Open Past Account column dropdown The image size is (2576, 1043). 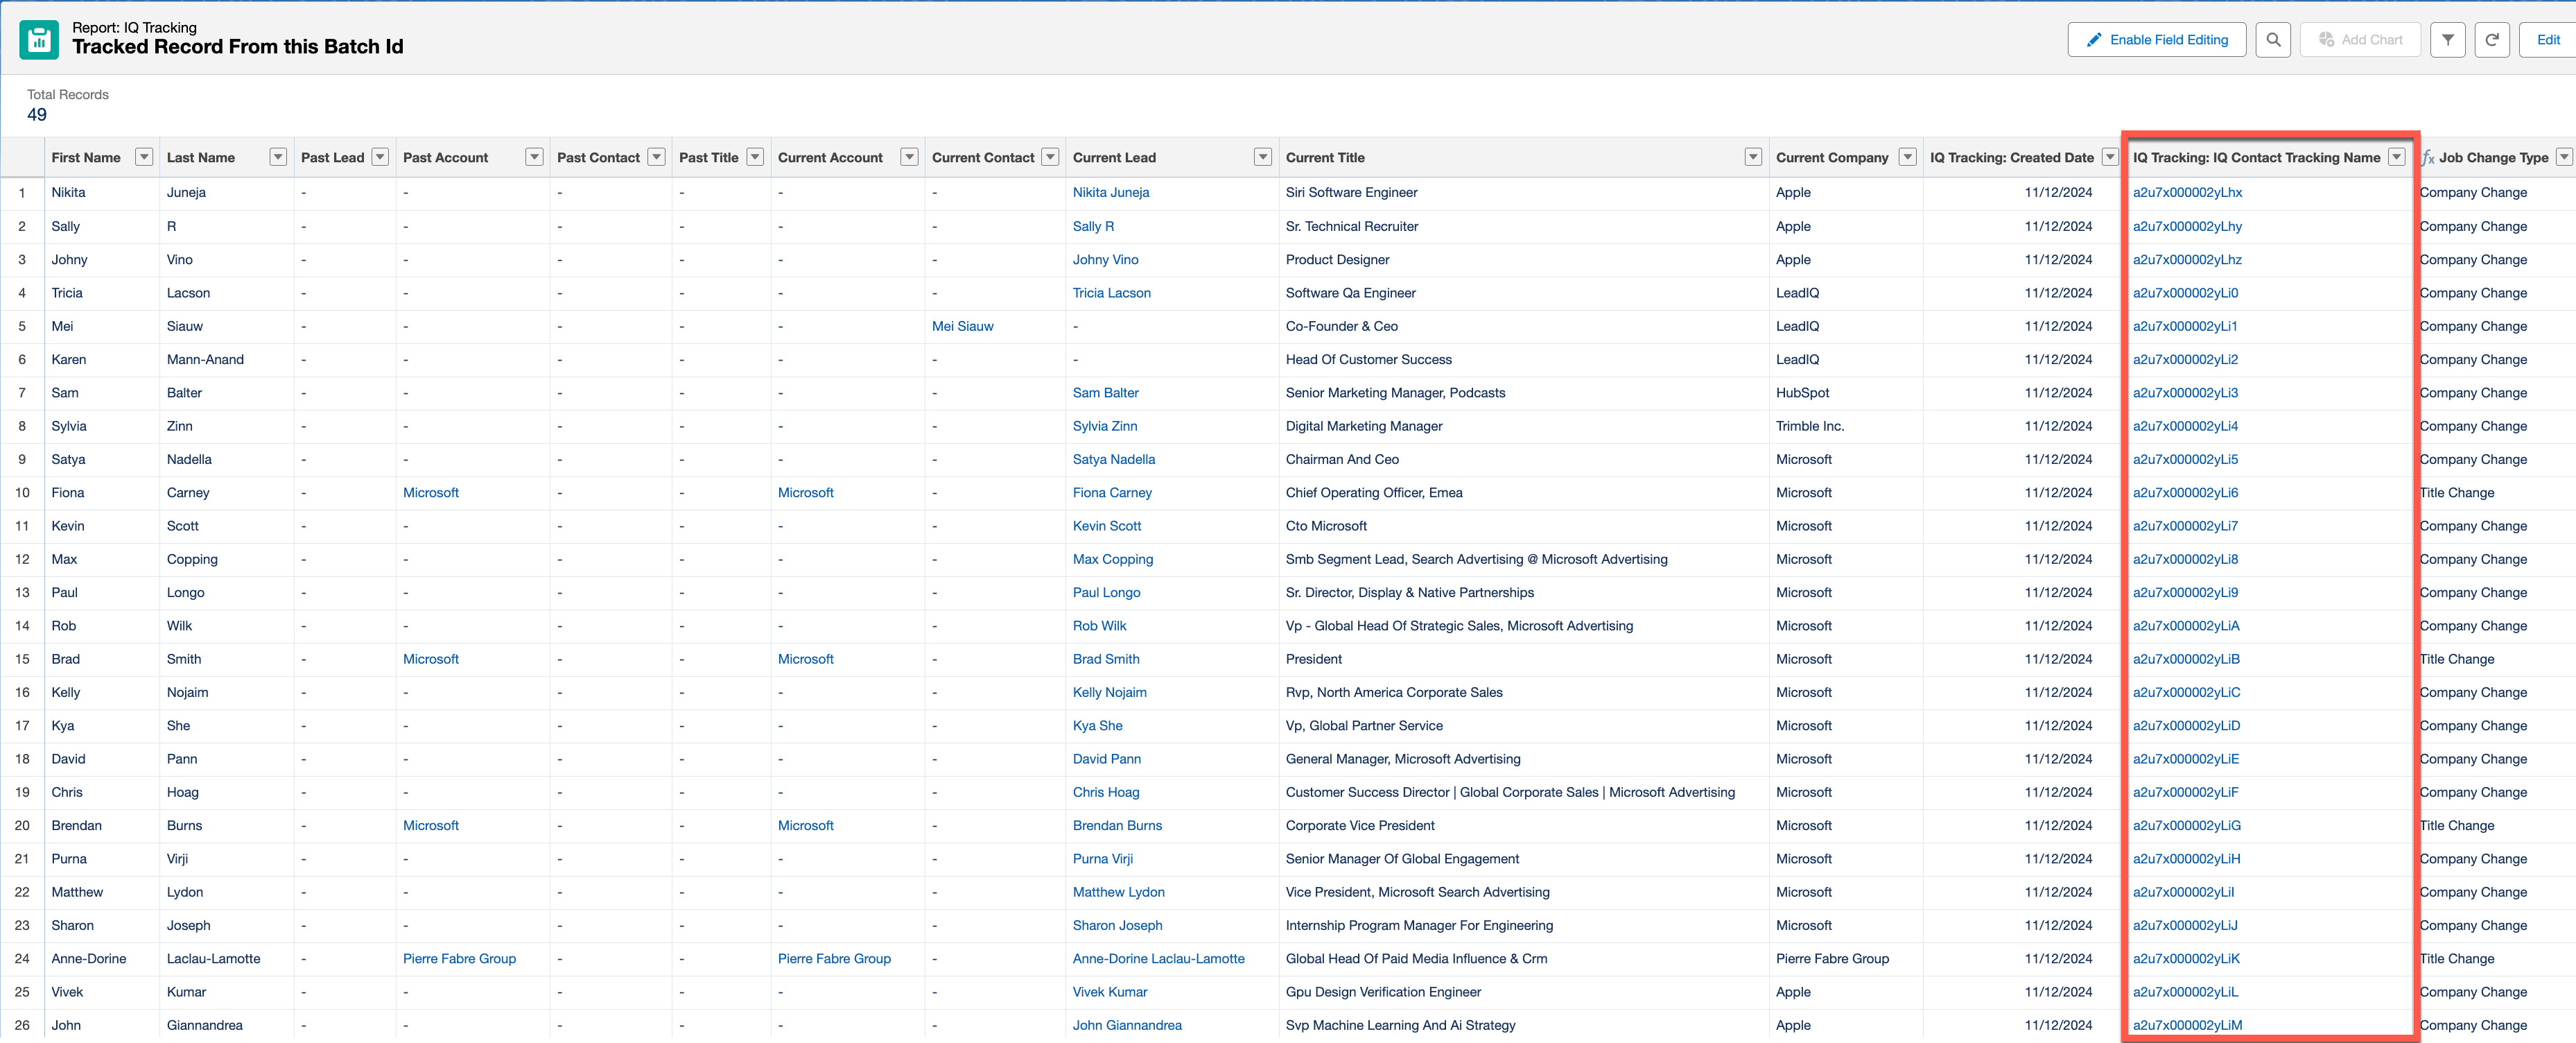pyautogui.click(x=534, y=157)
